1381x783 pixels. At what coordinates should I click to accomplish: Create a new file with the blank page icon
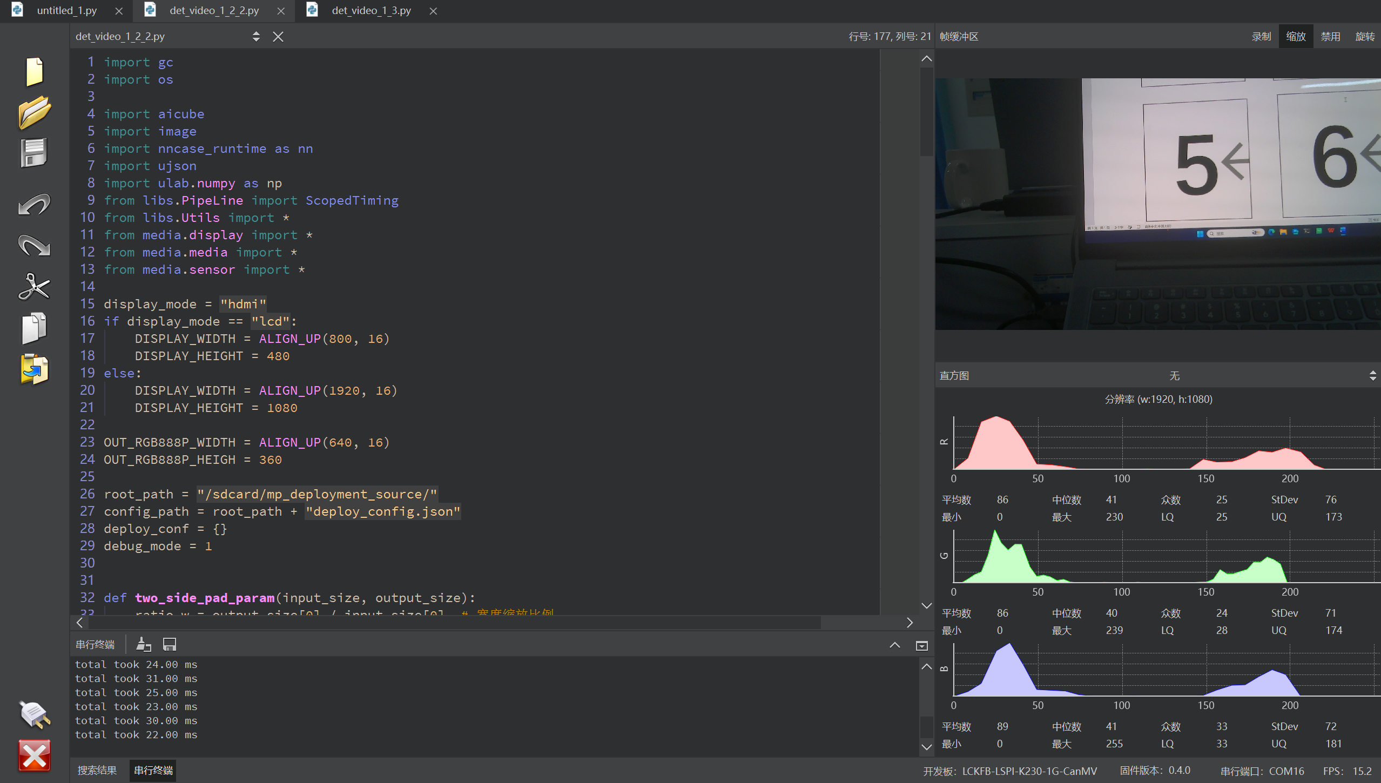(35, 71)
